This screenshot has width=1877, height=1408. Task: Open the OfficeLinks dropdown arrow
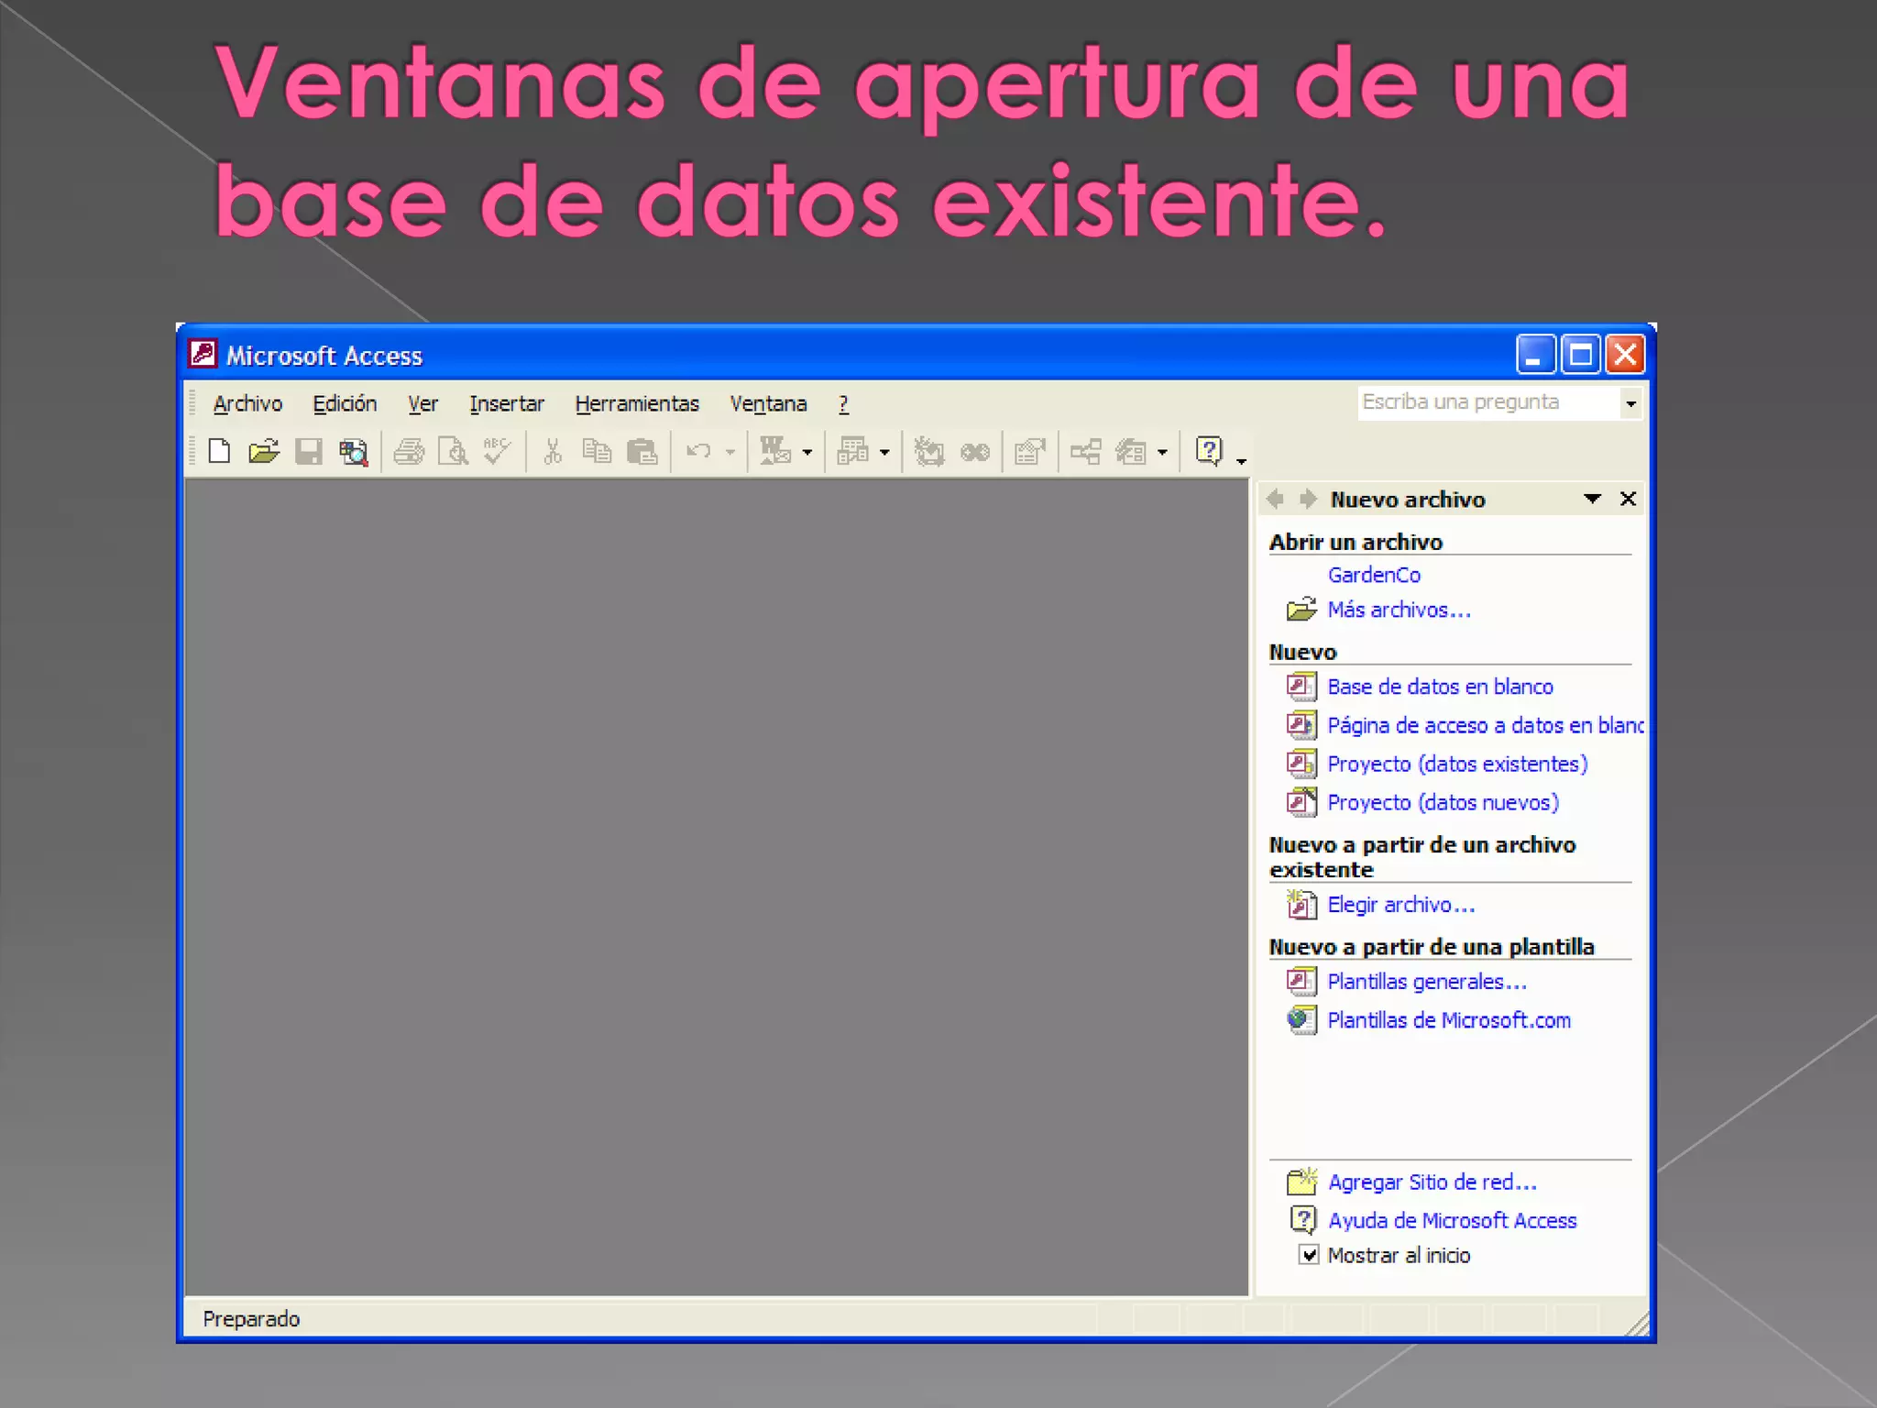(x=807, y=452)
